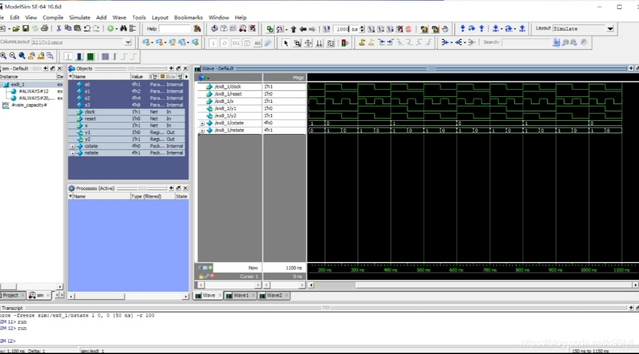The image size is (639, 354).
Task: Click the Insert Cursor yellow icon
Action: tap(362, 42)
